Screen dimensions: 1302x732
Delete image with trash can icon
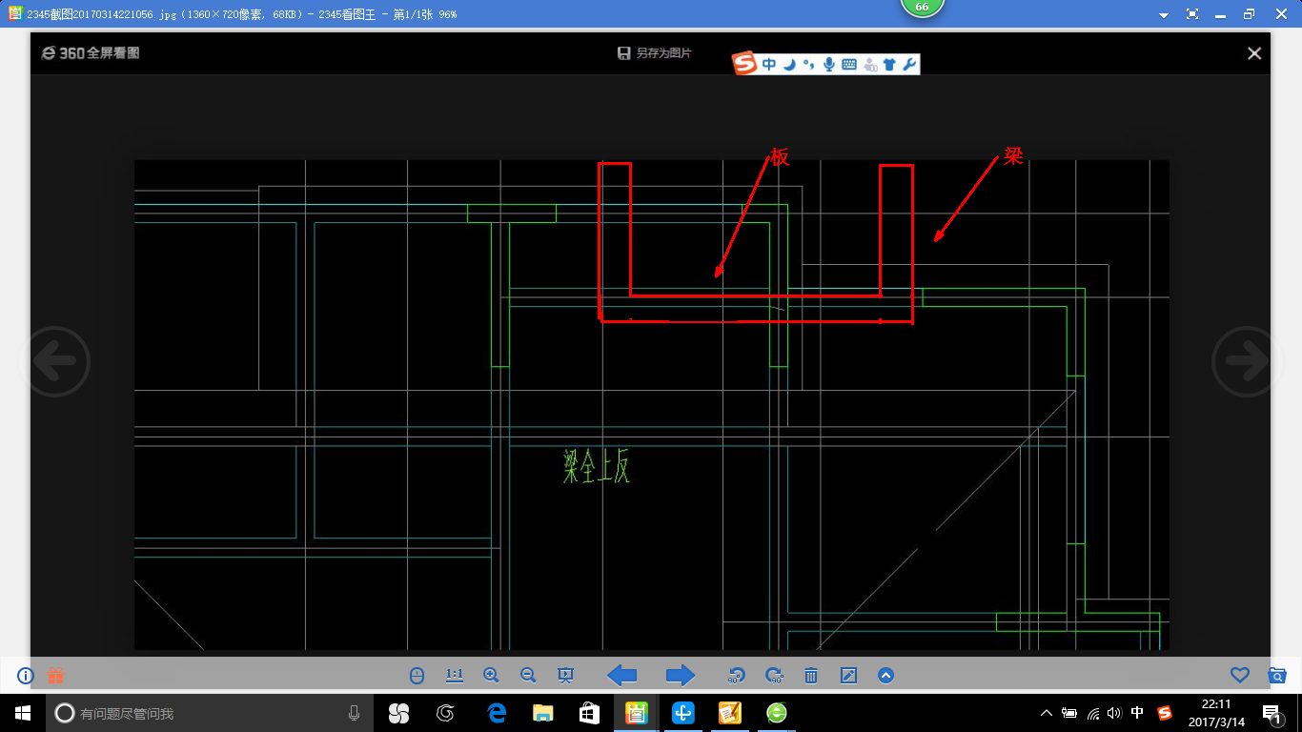(x=811, y=676)
